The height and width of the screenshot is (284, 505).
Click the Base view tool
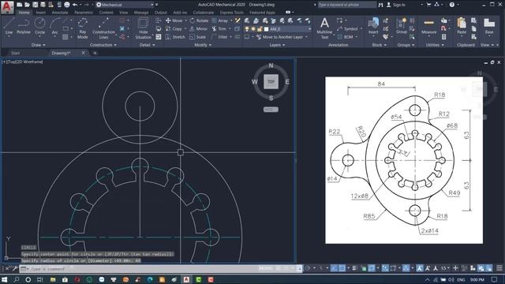click(489, 26)
